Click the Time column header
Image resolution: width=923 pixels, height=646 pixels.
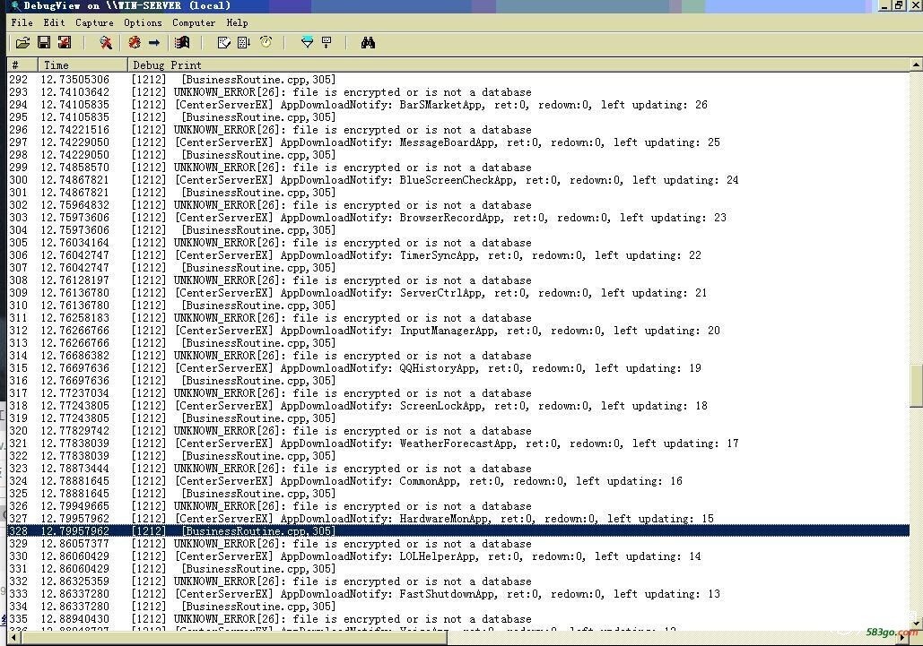click(x=83, y=65)
